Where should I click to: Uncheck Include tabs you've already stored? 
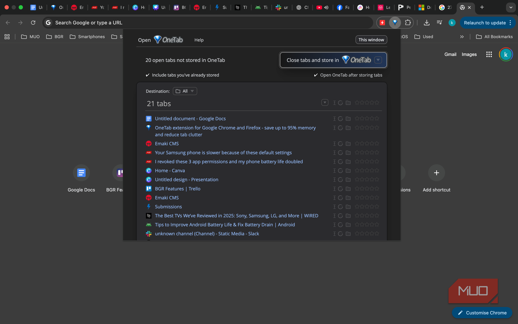[148, 75]
